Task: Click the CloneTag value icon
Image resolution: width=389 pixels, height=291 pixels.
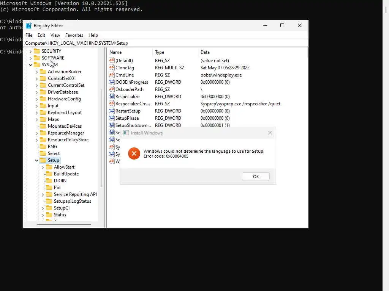Action: point(112,67)
